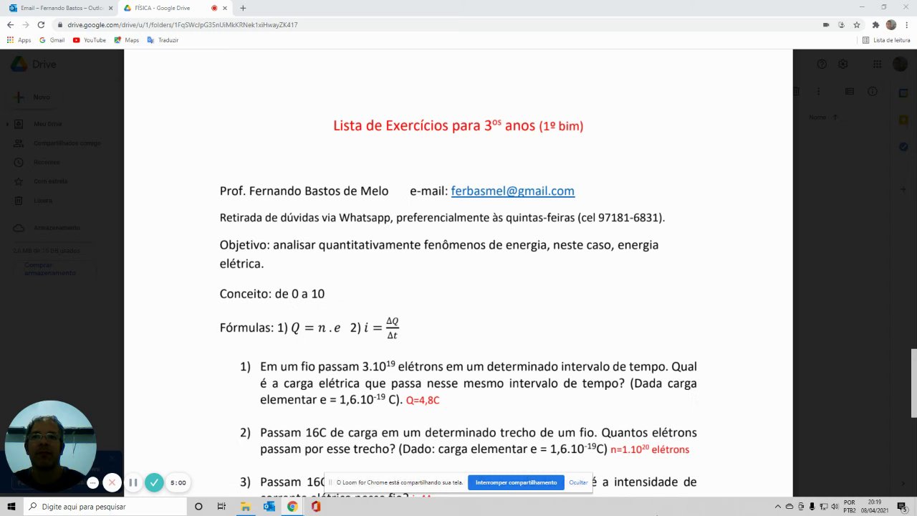Open the Windows notification center
Screen dimensions: 917x516
905,506
